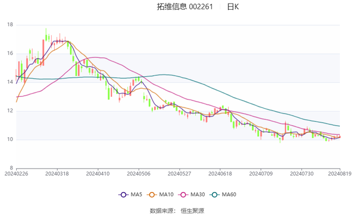The width and height of the screenshot is (354, 215).
Task: Select the 日K period label
Action: [233, 7]
